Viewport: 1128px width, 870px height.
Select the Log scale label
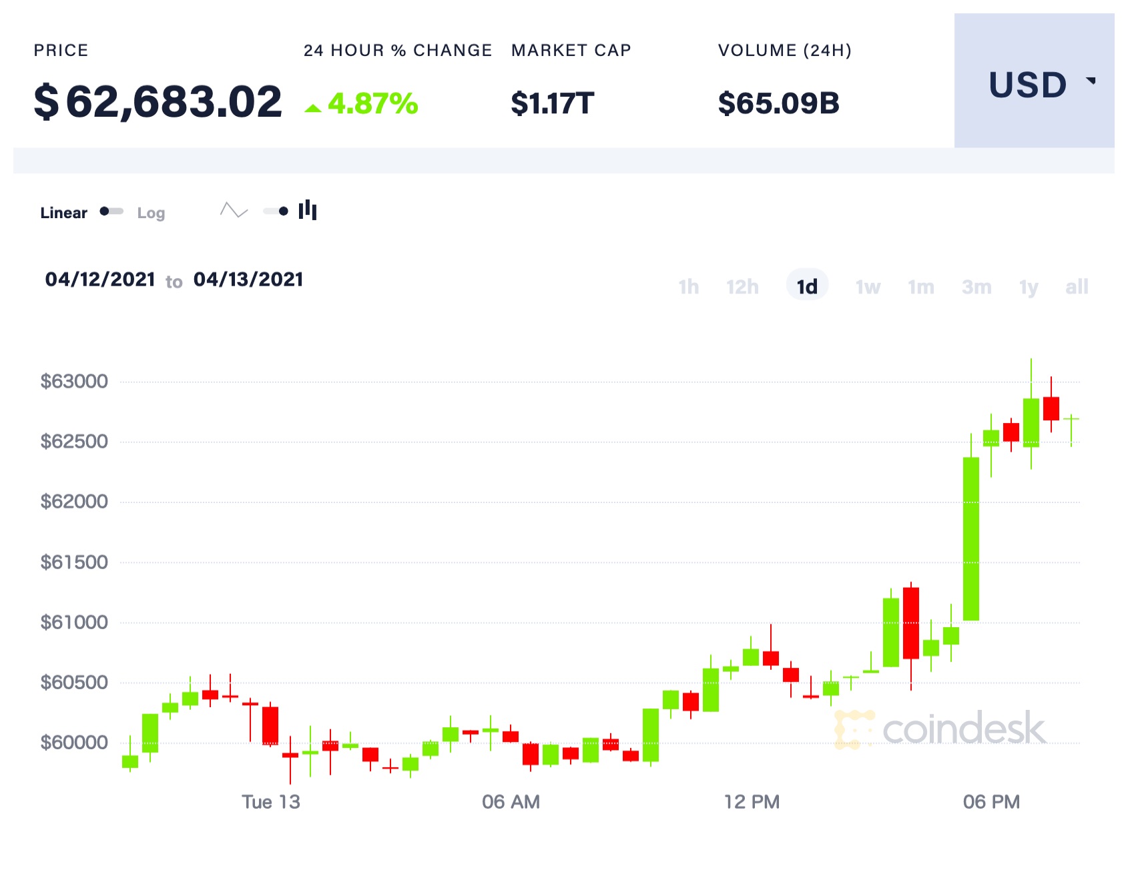(x=151, y=213)
